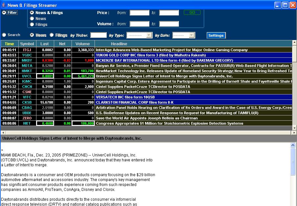
Task: Select the Search radio button
Action: pos(4,35)
